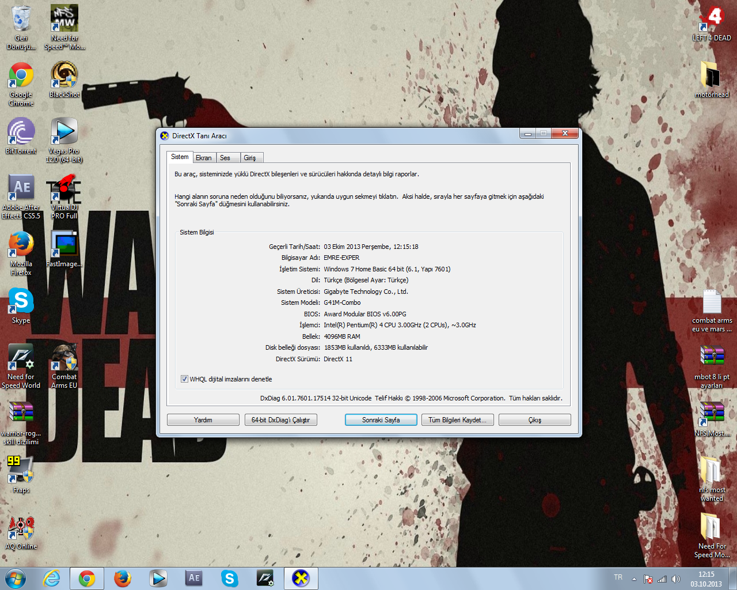Click 64-bit DxDiag'ı Çalıştır button
Screen dimensions: 737x590
pyautogui.click(x=280, y=420)
